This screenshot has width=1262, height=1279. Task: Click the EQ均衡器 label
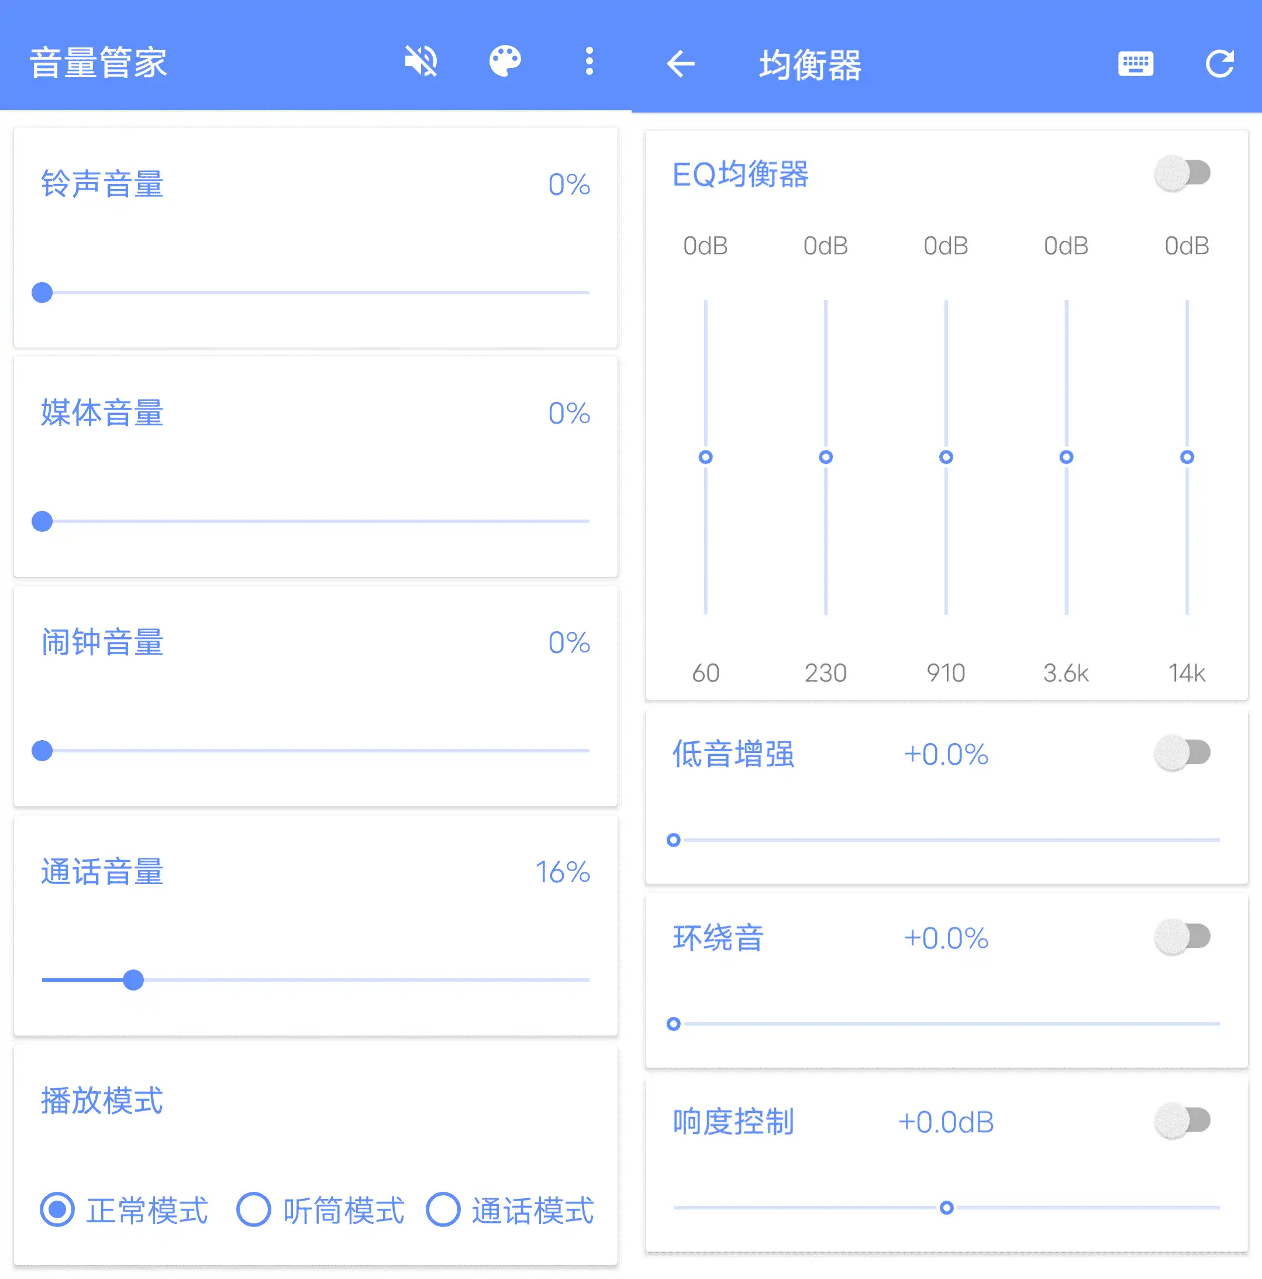click(x=740, y=174)
